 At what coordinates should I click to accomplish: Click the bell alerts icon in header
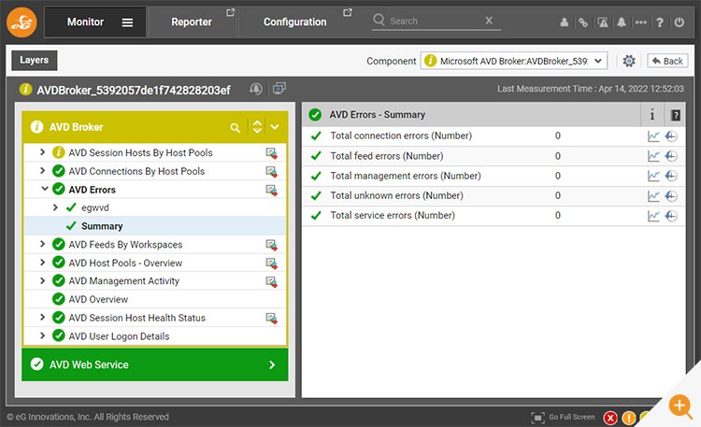pyautogui.click(x=622, y=22)
